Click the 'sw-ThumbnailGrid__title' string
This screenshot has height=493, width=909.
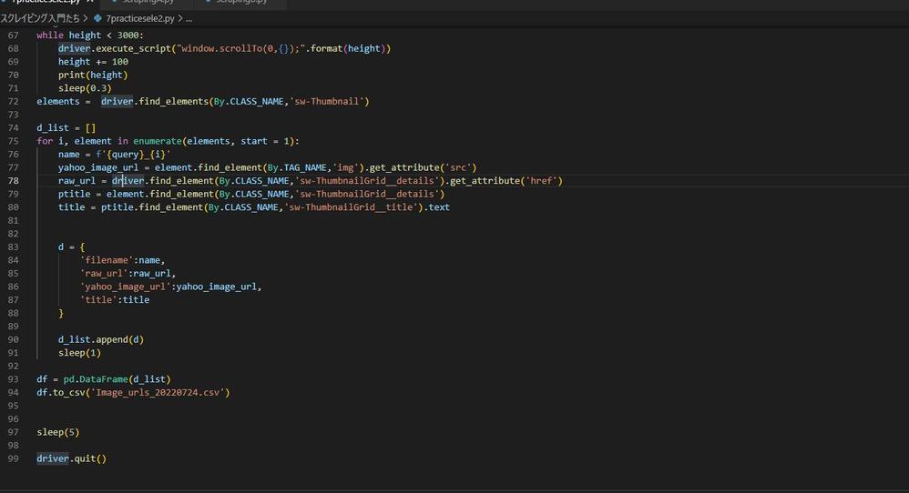click(x=353, y=207)
